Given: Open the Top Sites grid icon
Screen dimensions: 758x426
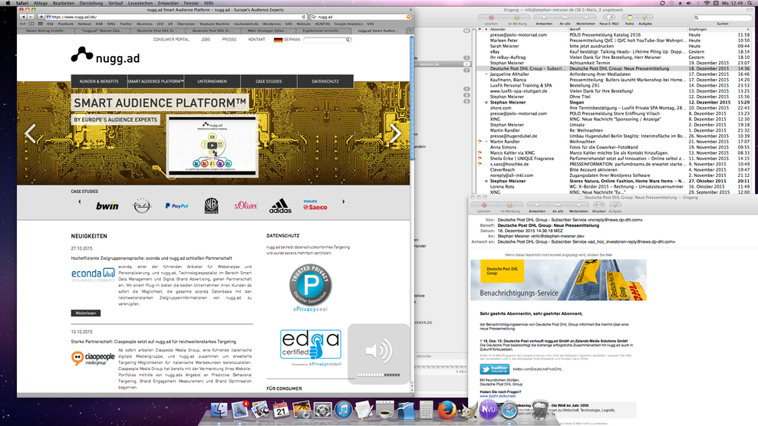Looking at the screenshot, I should (x=41, y=24).
